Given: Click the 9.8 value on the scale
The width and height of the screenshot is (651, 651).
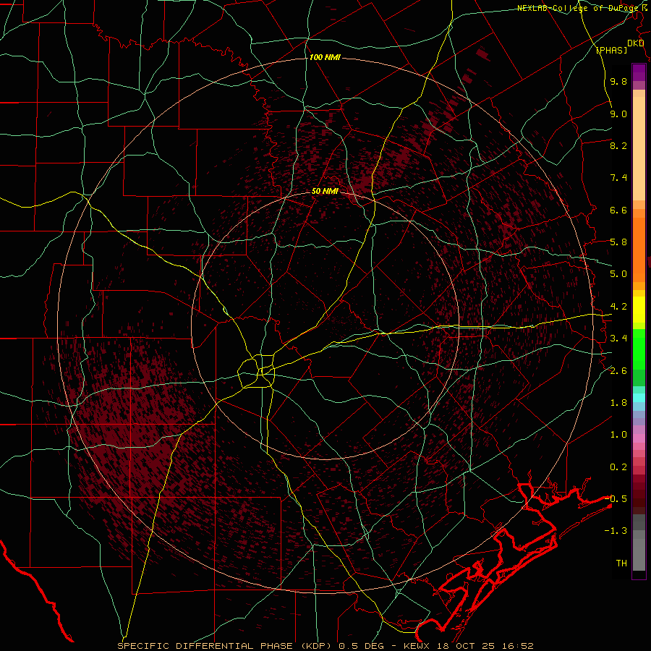Looking at the screenshot, I should [x=618, y=82].
